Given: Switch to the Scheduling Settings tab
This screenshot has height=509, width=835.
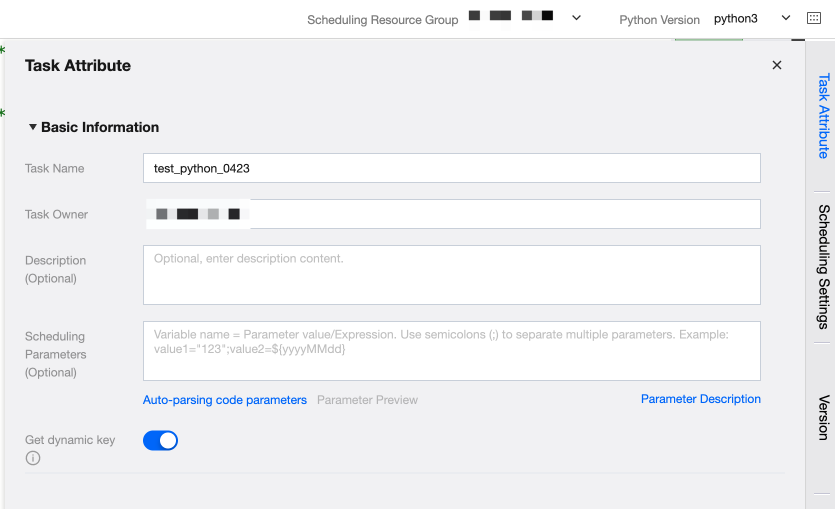Looking at the screenshot, I should click(823, 266).
